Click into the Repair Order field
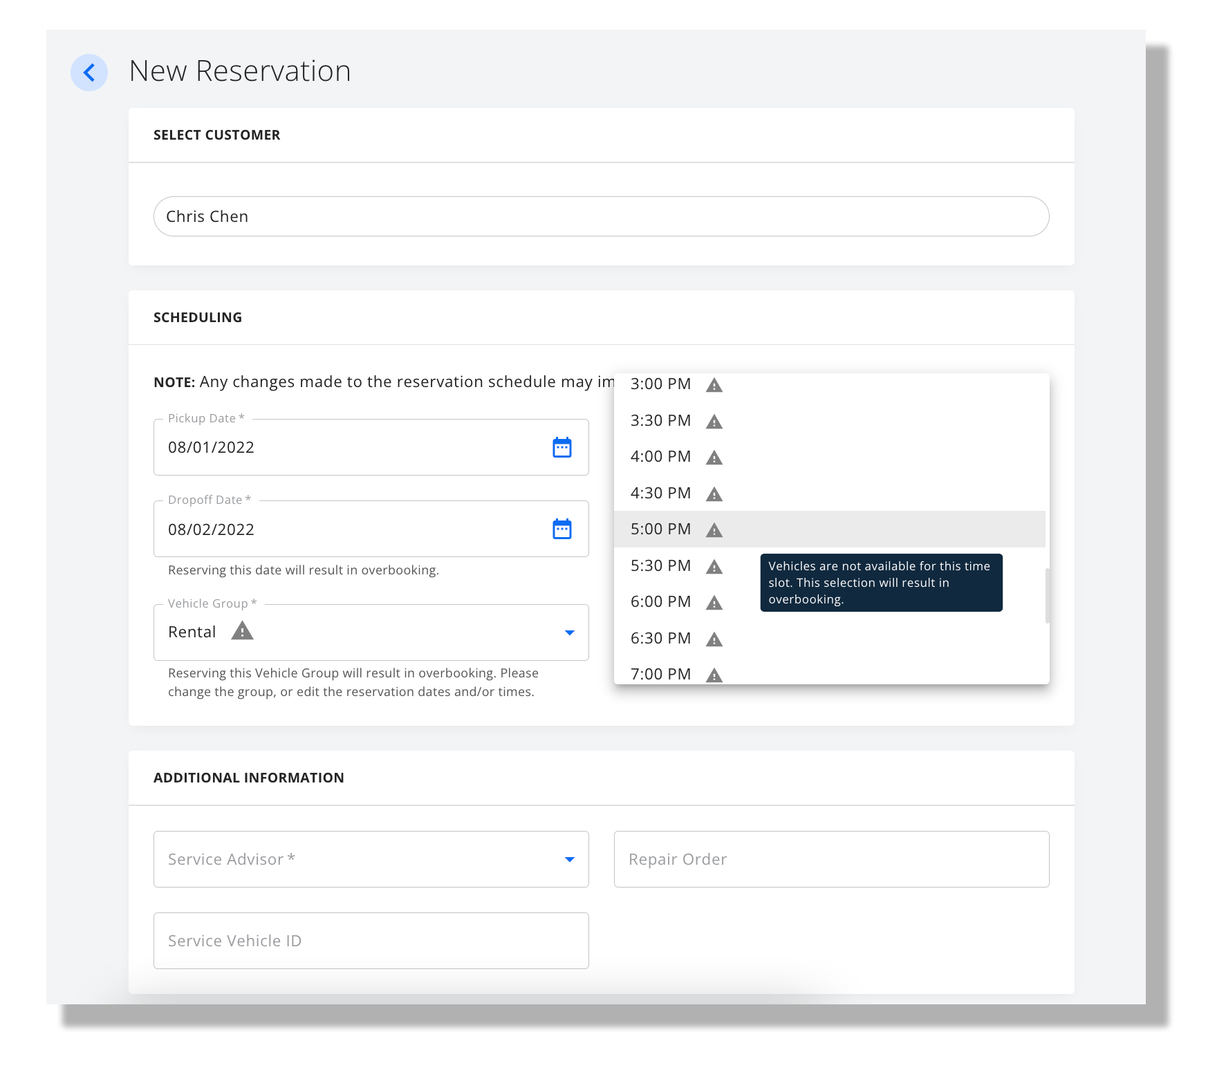 coord(832,859)
